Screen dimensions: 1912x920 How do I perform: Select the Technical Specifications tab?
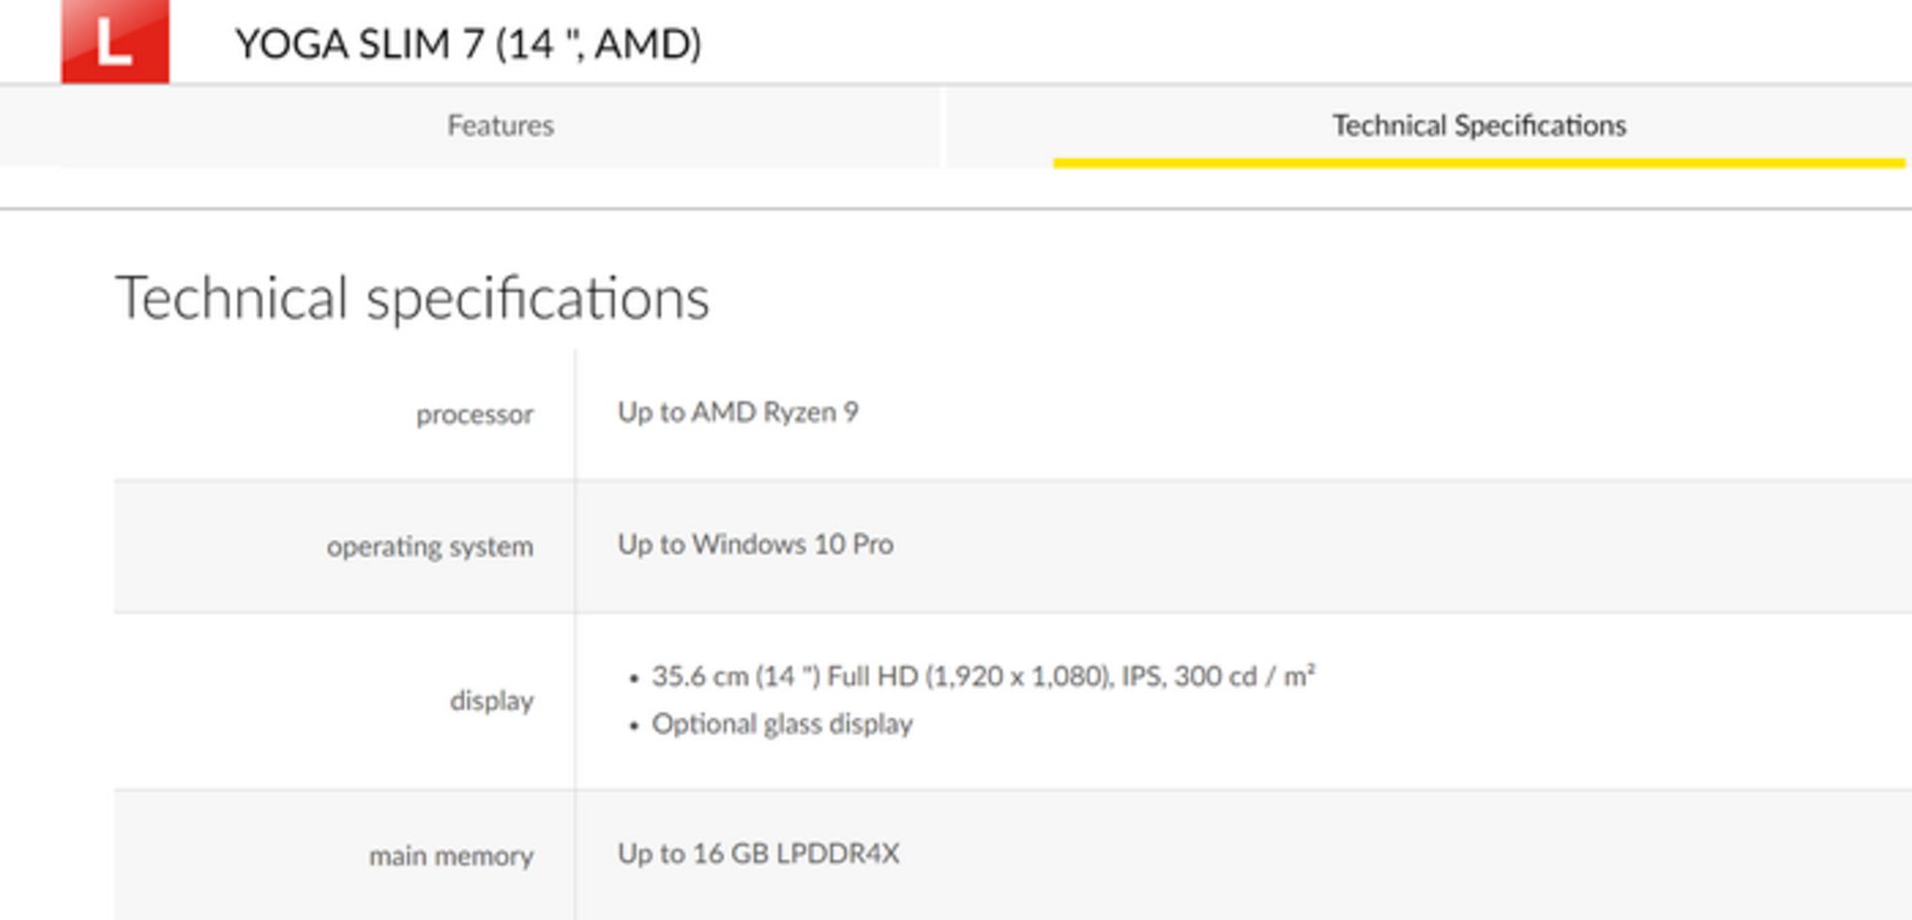1479,125
